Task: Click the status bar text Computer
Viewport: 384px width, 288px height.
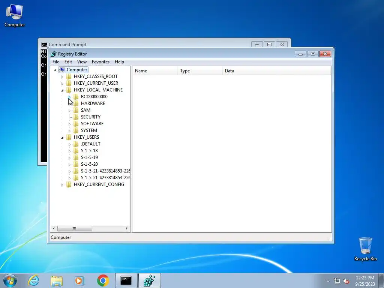Action: point(61,237)
